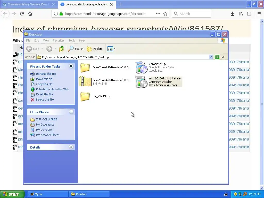The image size is (264, 198).
Task: Select the Win_851567_mini_installer icon
Action: [142, 82]
